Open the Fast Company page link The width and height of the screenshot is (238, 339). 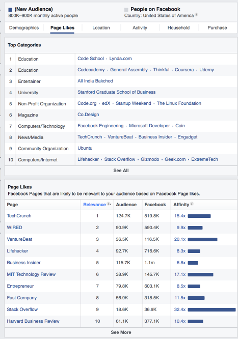21,298
